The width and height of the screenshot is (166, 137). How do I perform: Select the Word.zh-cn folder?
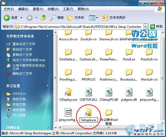149,75
